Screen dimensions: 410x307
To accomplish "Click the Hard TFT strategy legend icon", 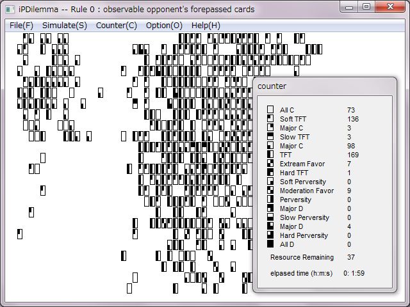I will pos(270,172).
